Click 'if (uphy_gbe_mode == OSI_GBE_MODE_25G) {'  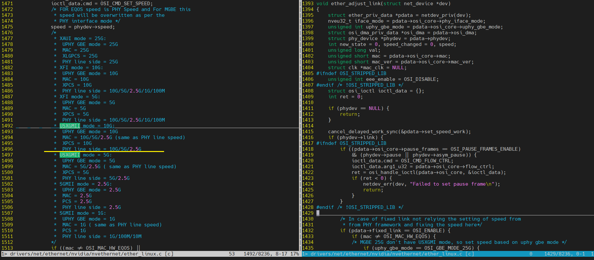pos(422,248)
